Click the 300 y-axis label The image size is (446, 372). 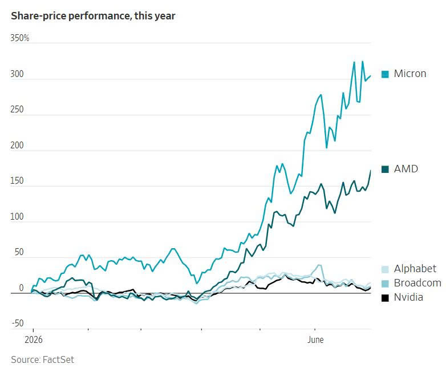(17, 74)
